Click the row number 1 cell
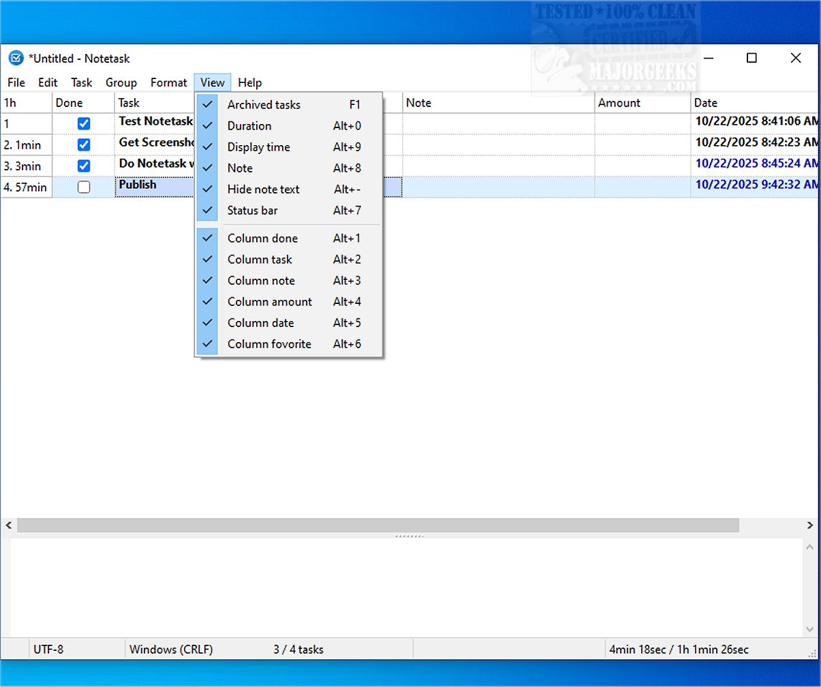The height and width of the screenshot is (687, 821). [27, 124]
